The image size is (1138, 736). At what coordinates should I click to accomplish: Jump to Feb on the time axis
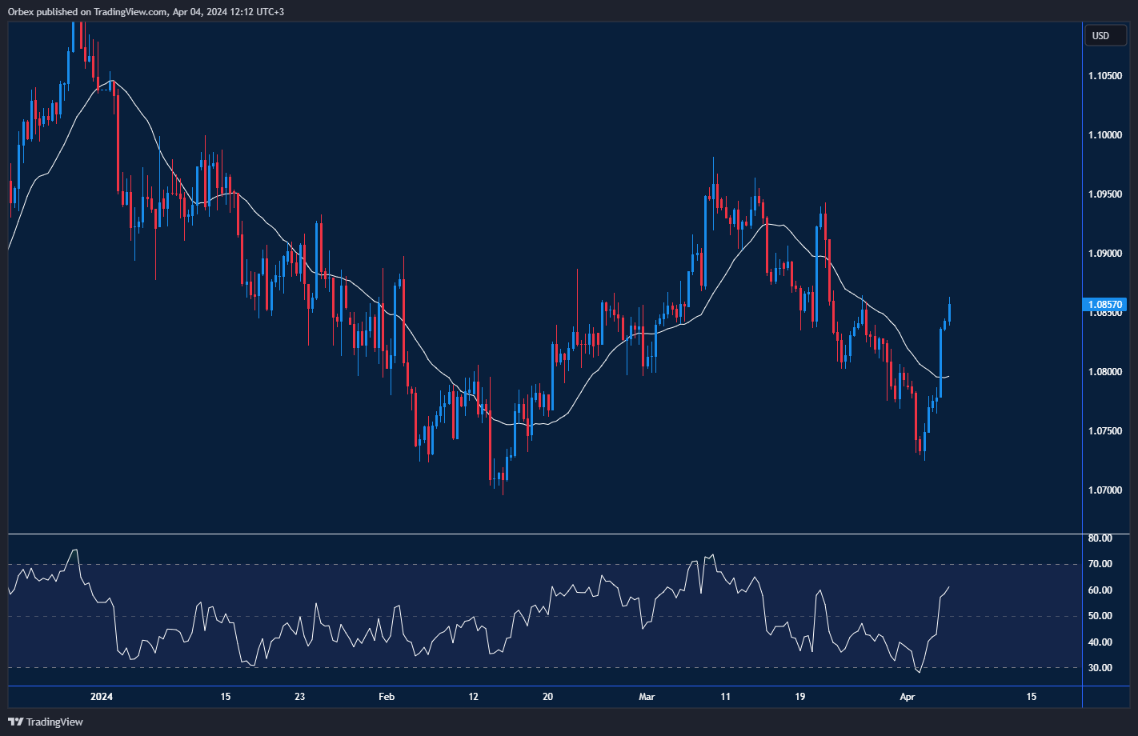pos(386,697)
